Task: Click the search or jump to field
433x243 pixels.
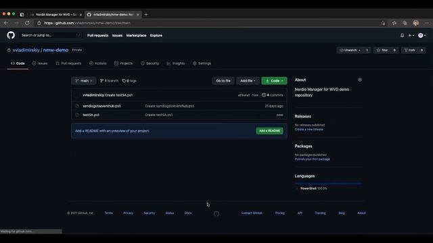Action: point(51,35)
